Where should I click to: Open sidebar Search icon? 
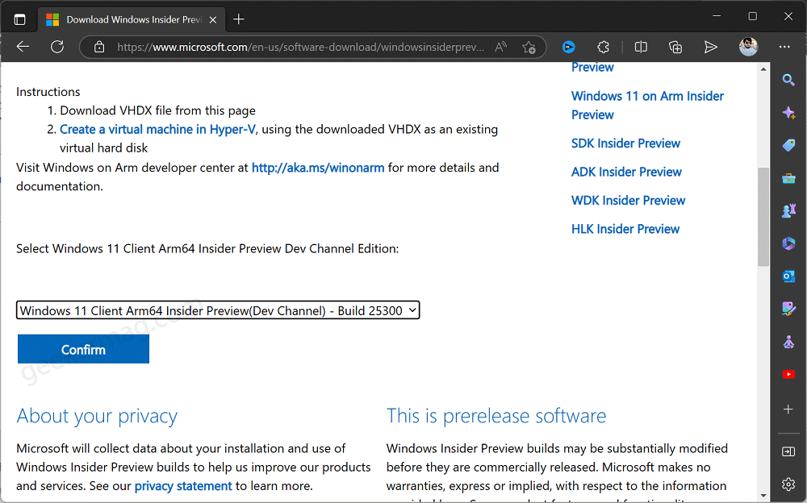click(788, 80)
